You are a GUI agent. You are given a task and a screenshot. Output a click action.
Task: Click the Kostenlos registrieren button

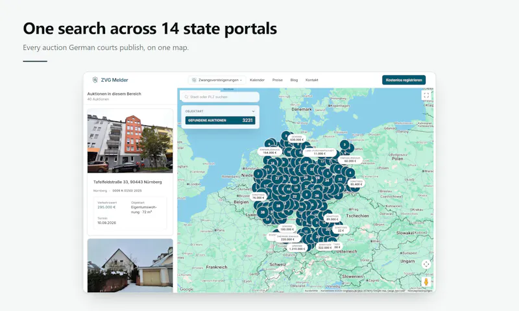point(404,80)
